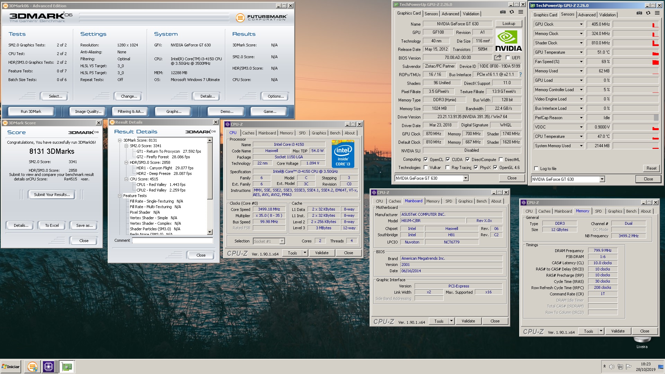This screenshot has width=665, height=374.
Task: Open the hamburger menu in the Graphics Card GPU-Z window
Action: (521, 12)
